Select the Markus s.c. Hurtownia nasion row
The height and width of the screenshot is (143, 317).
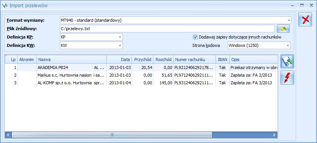point(141,75)
